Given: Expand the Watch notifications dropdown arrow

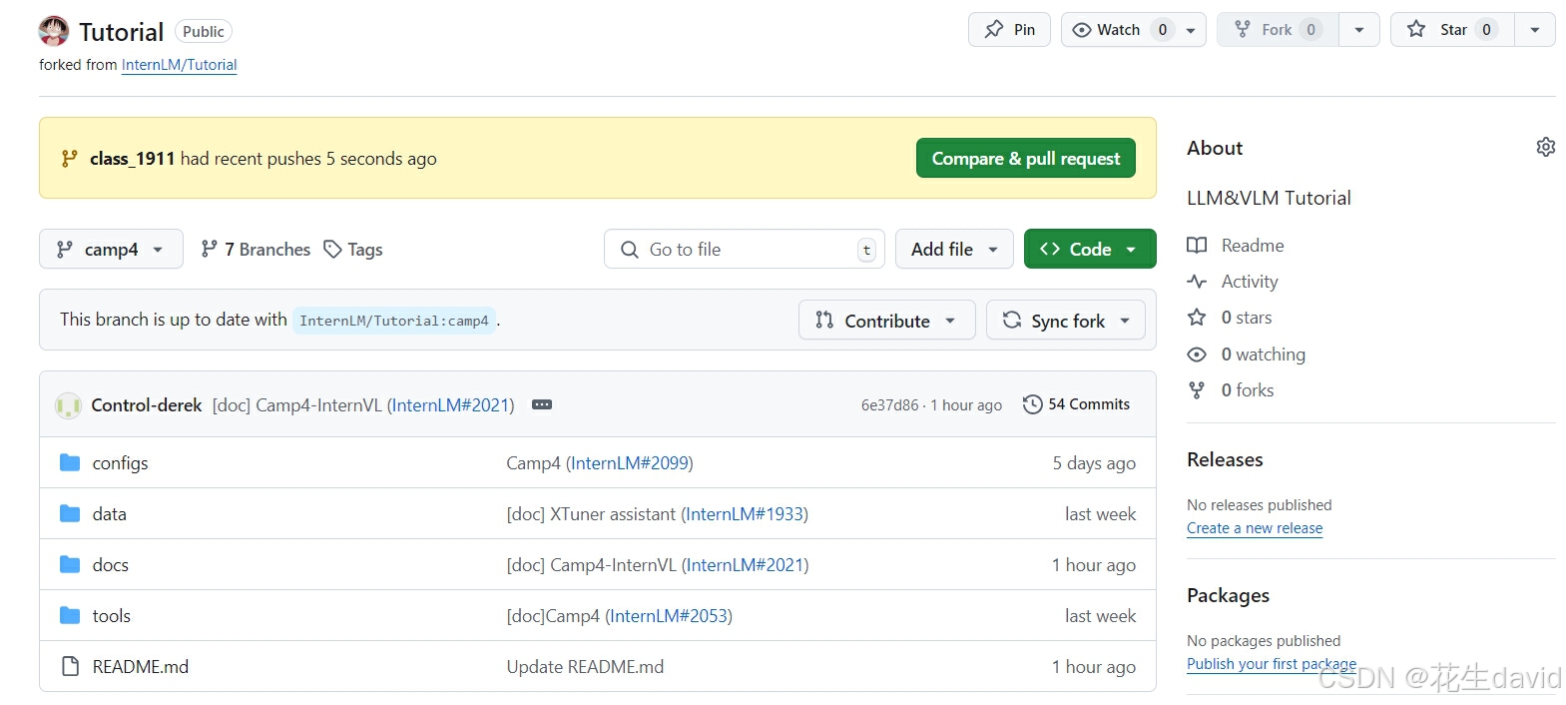Looking at the screenshot, I should pyautogui.click(x=1191, y=30).
